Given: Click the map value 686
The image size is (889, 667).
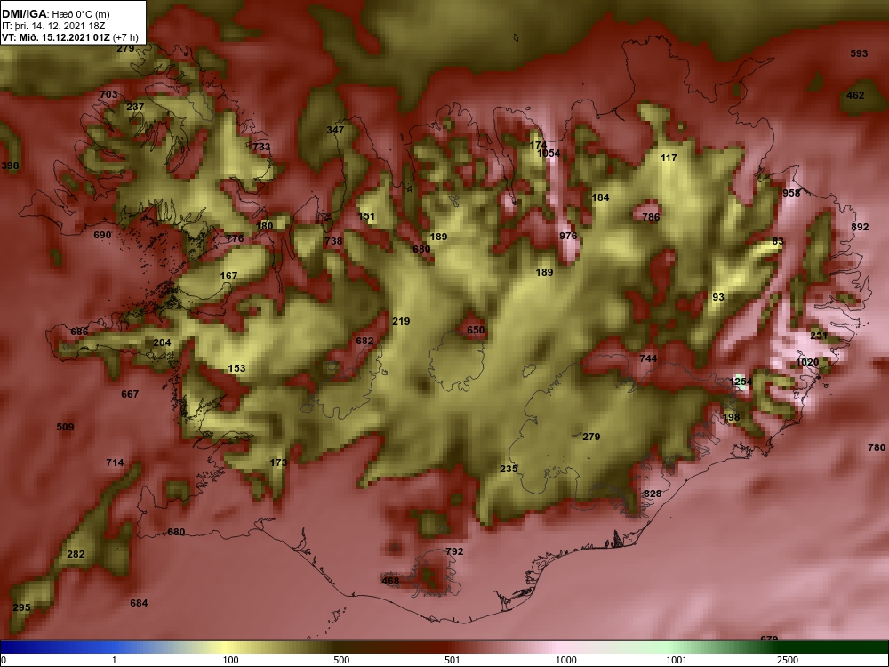Looking at the screenshot, I should 79,333.
